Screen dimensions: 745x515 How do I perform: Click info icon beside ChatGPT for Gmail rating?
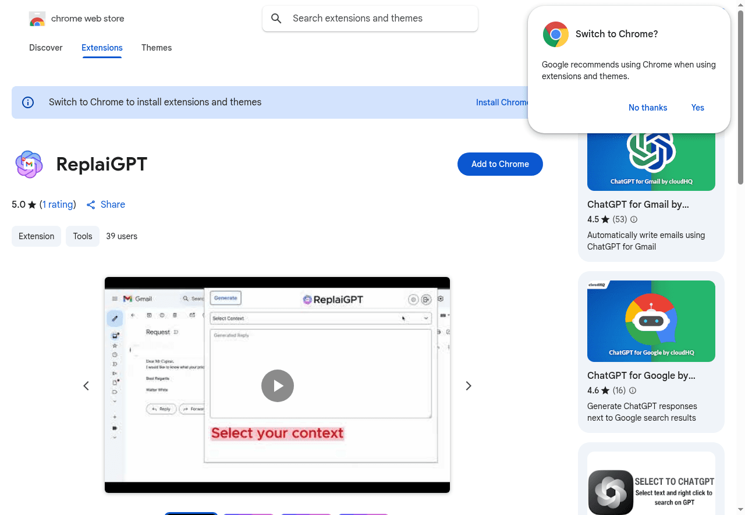634,219
